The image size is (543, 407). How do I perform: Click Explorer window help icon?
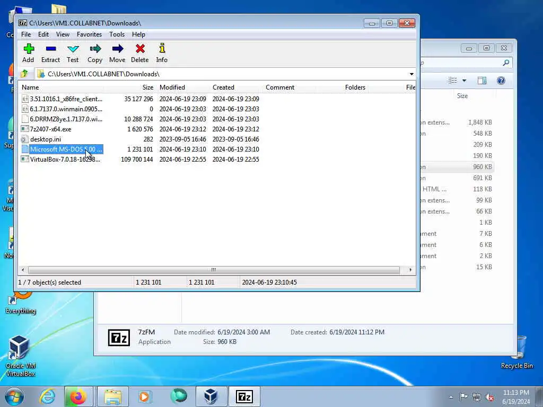[501, 81]
